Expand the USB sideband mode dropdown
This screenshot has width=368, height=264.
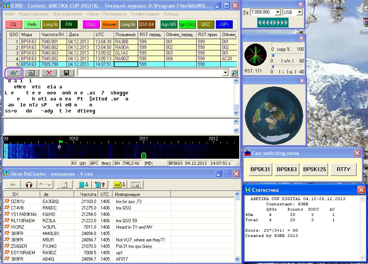299,12
